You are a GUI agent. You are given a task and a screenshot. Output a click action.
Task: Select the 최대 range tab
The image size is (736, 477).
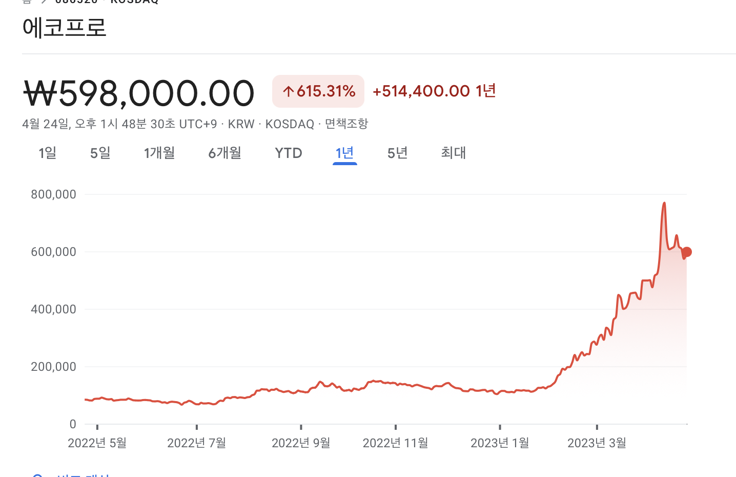pyautogui.click(x=453, y=153)
